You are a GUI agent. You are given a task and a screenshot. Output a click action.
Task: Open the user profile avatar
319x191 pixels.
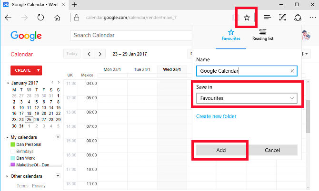point(306,36)
